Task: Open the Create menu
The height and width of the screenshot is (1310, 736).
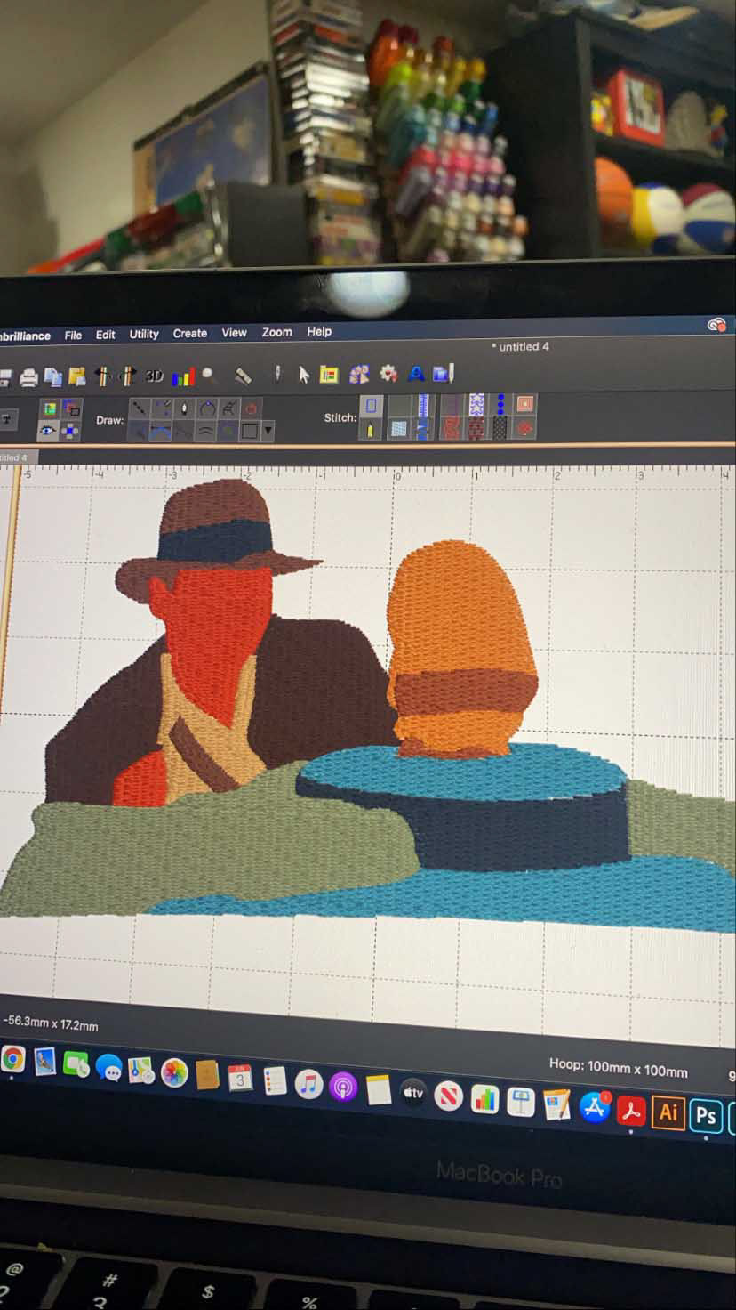Action: click(x=189, y=333)
